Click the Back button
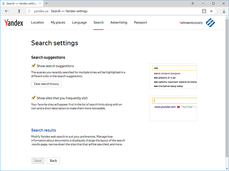 [53, 160]
